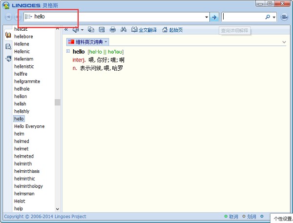Viewport: 293px width, 223px height.
Task: Select helmed in word list
Action: [21, 141]
